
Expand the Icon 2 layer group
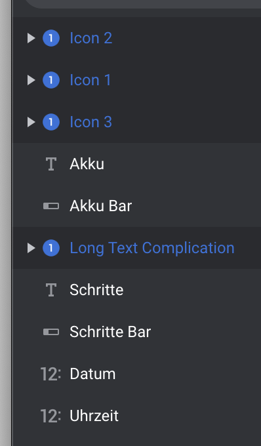[x=31, y=38]
